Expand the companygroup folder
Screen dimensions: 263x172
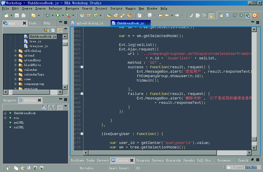[16, 84]
